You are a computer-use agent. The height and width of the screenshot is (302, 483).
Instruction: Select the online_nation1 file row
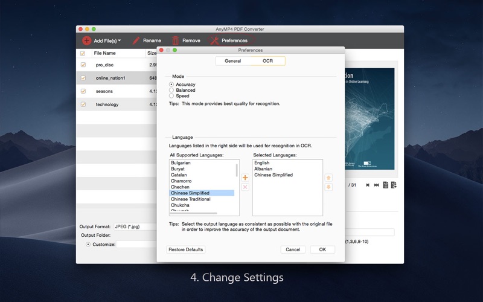click(117, 78)
